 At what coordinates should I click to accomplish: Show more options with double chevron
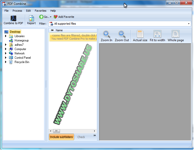pos(95,136)
